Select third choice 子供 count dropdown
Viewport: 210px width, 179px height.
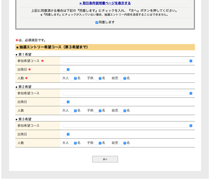coord(98,143)
